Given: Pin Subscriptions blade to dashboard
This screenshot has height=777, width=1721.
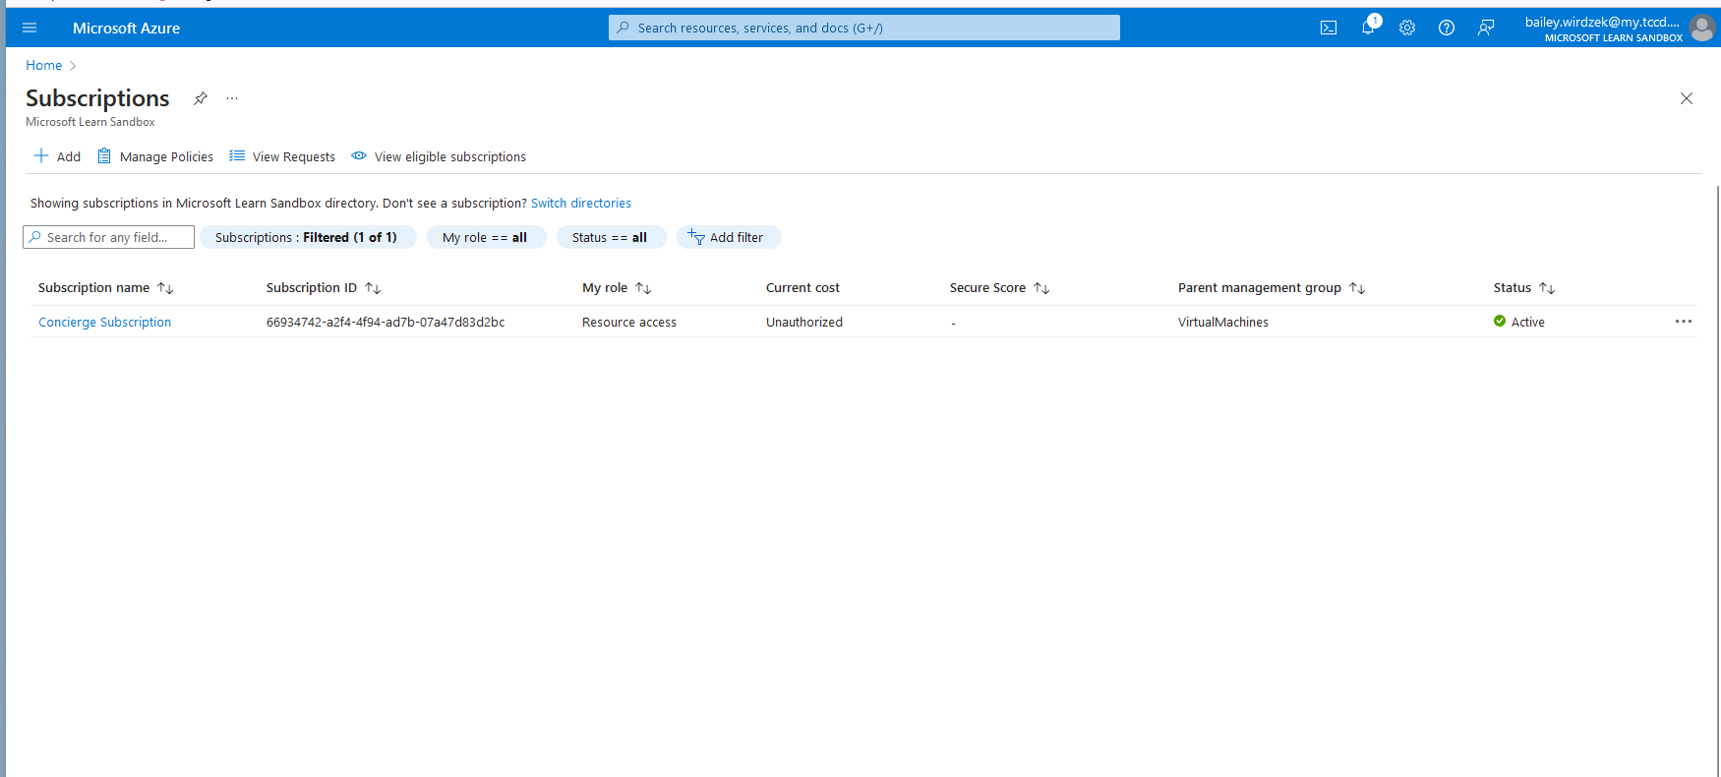Looking at the screenshot, I should pos(201,98).
